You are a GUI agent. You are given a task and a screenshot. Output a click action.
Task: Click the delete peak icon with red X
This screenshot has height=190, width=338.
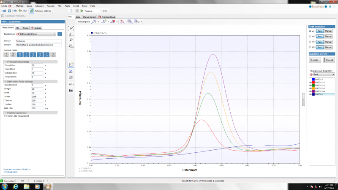point(112,21)
